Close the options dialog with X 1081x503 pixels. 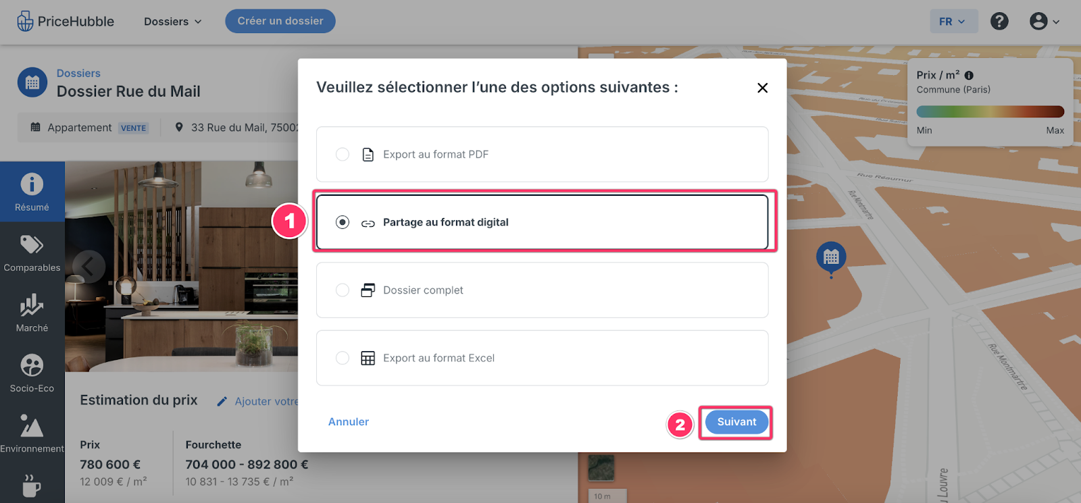pos(763,88)
